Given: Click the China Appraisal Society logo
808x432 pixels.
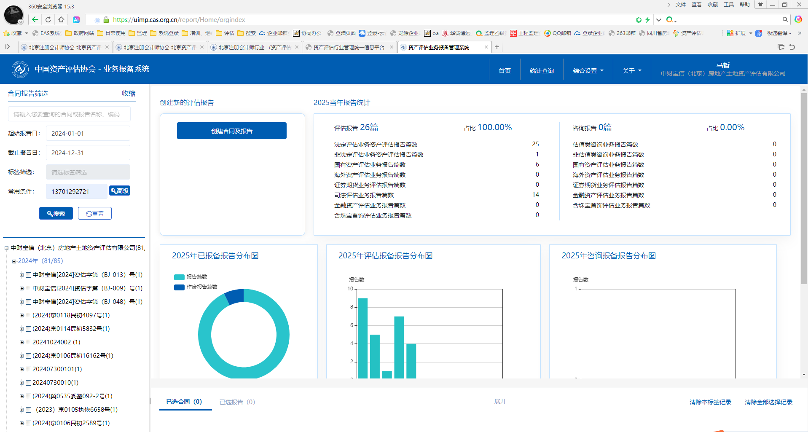Looking at the screenshot, I should [20, 69].
